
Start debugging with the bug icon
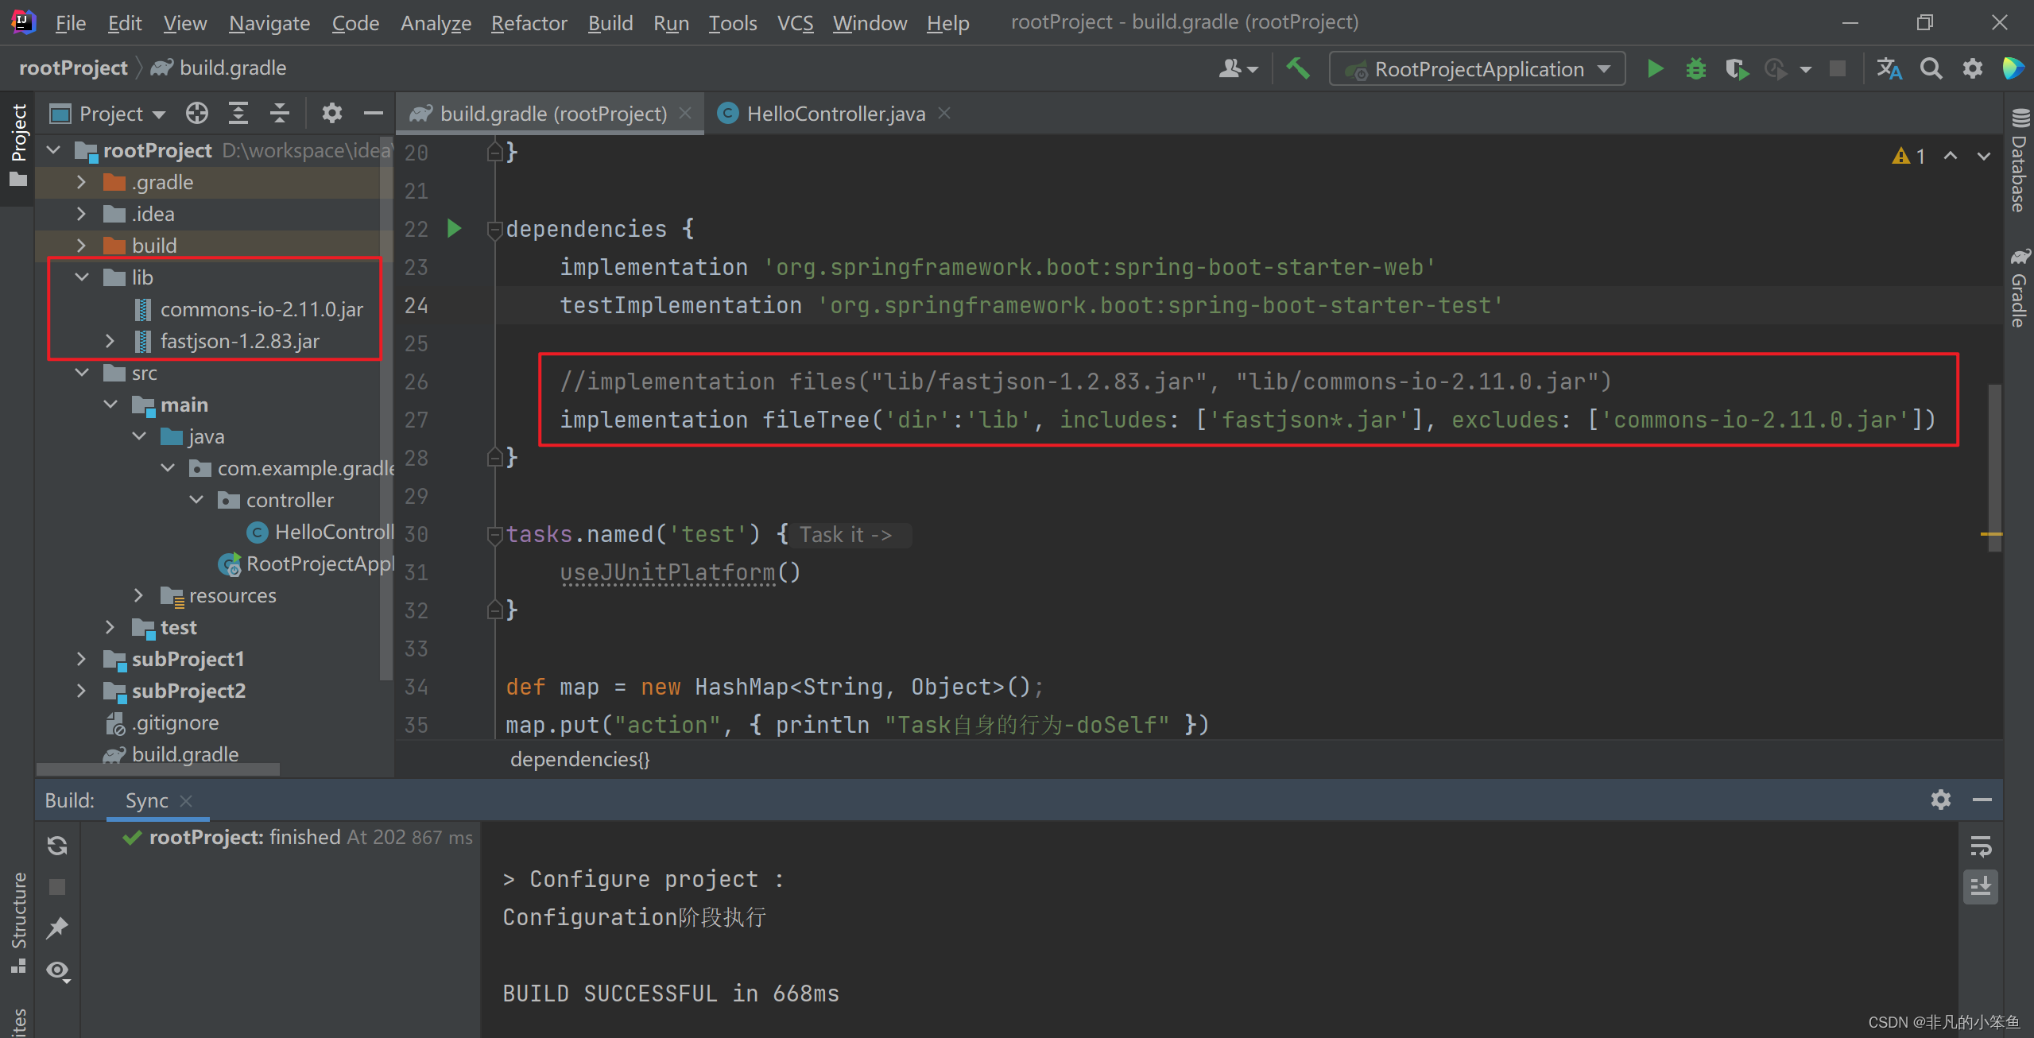pyautogui.click(x=1695, y=69)
